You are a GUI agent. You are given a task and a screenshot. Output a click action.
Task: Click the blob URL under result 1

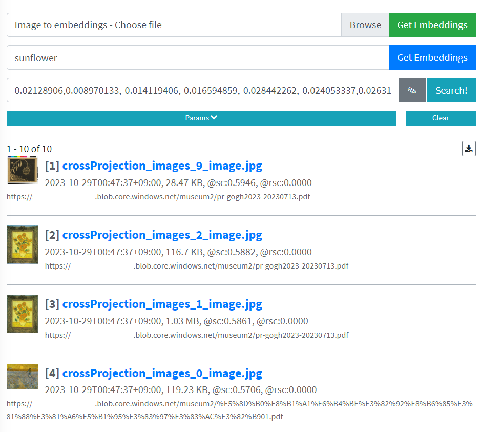(158, 197)
